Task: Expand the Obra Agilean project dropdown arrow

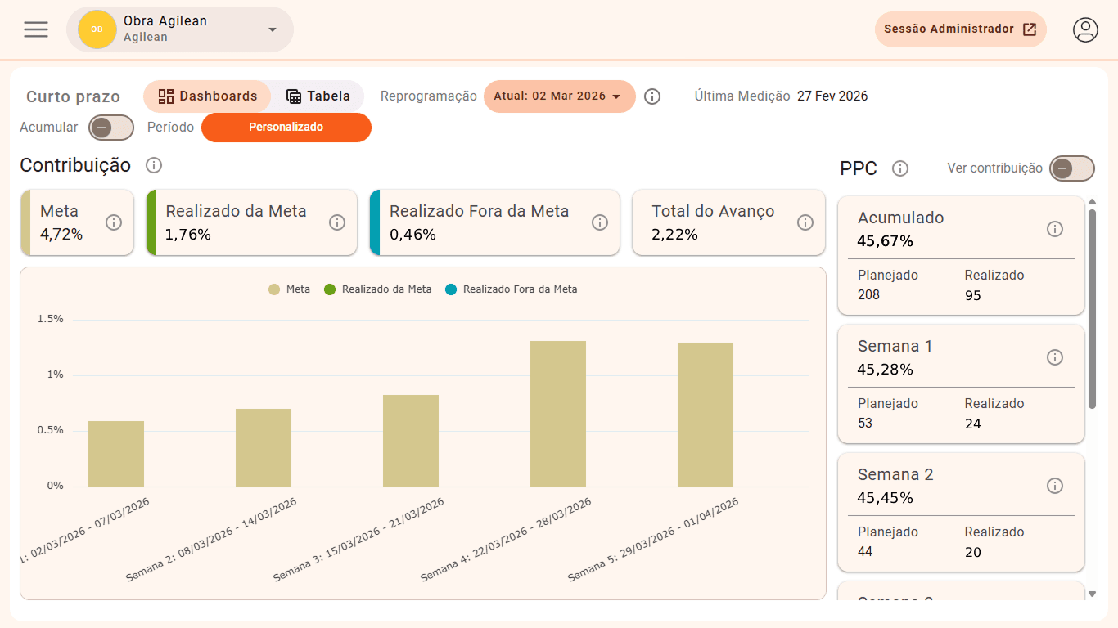Action: tap(273, 29)
